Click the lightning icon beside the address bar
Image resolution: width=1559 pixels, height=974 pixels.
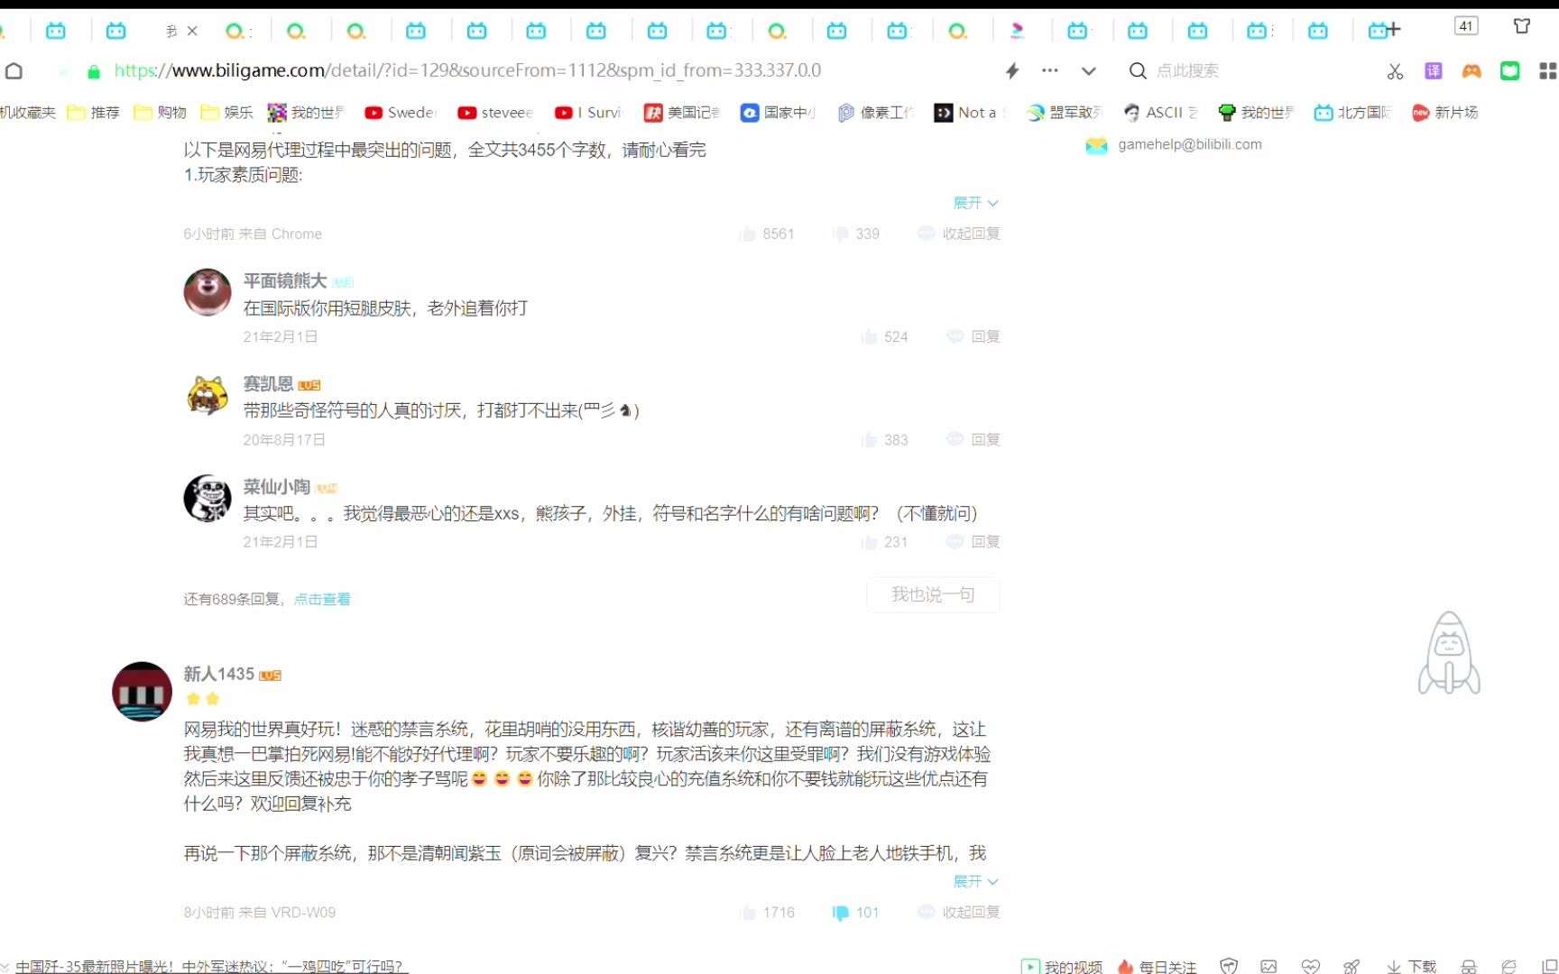click(x=1010, y=70)
